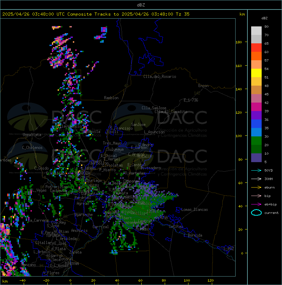This screenshot has height=285, width=282.
Task: Click the '5' label at the scale bottom
Action: tap(265, 162)
